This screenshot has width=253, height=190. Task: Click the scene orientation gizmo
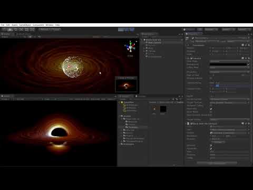[x=130, y=47]
